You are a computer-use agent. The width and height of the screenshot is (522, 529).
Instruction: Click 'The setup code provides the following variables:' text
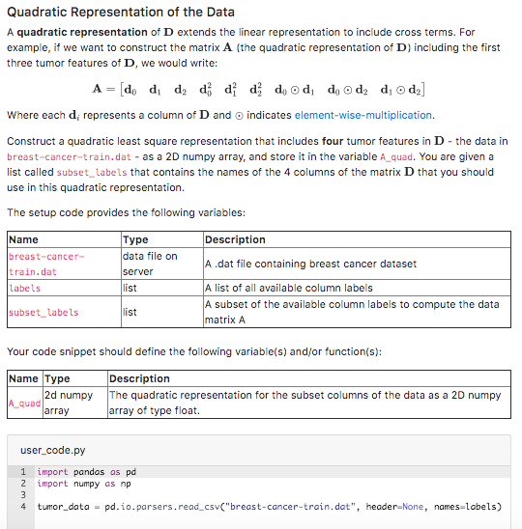pyautogui.click(x=126, y=213)
